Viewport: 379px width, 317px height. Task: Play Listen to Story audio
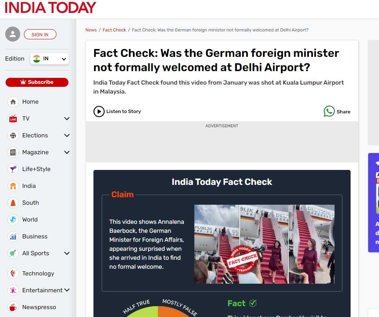click(99, 112)
